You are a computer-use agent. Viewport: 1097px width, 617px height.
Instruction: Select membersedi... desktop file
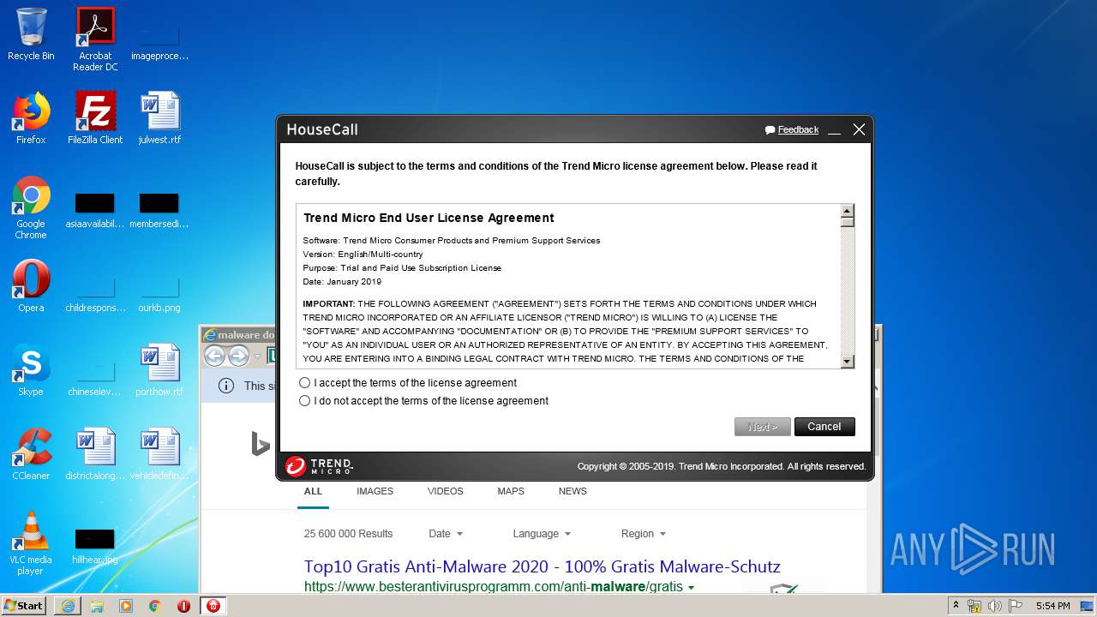coord(159,210)
